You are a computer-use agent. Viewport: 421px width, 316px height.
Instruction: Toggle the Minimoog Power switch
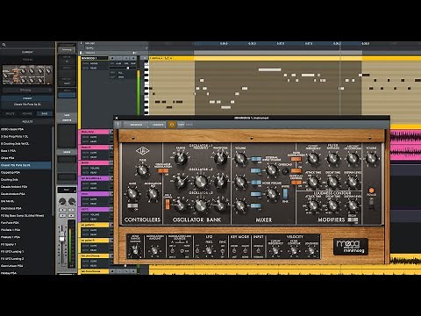pyautogui.click(x=371, y=204)
